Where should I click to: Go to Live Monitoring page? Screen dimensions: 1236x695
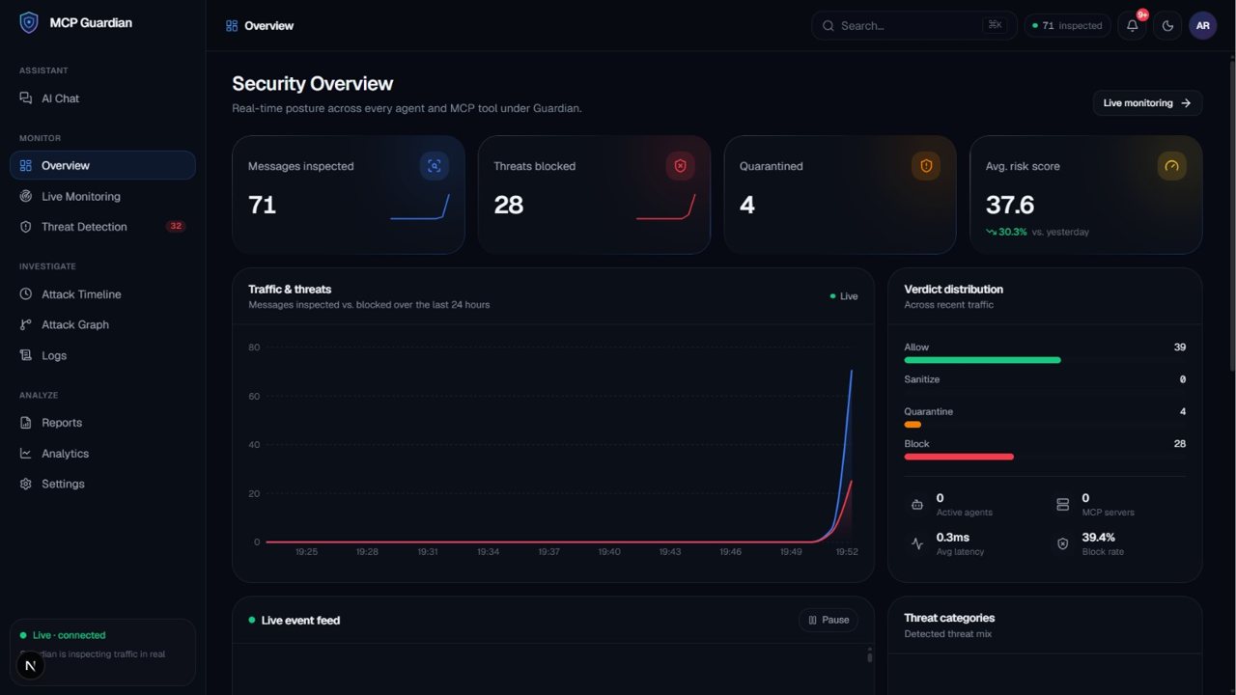point(102,196)
